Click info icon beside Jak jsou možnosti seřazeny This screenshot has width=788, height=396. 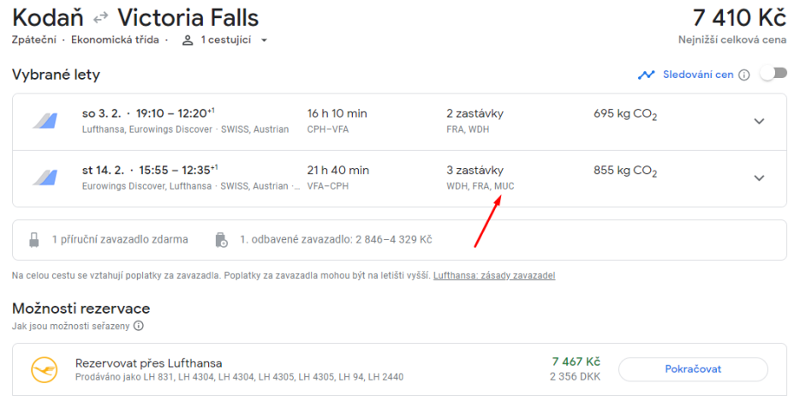tap(138, 326)
